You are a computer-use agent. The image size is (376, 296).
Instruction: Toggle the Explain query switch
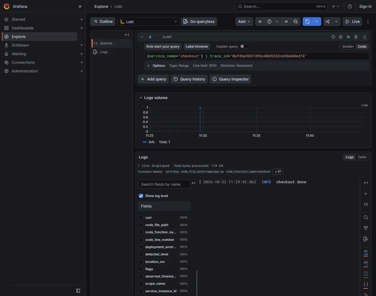(244, 46)
